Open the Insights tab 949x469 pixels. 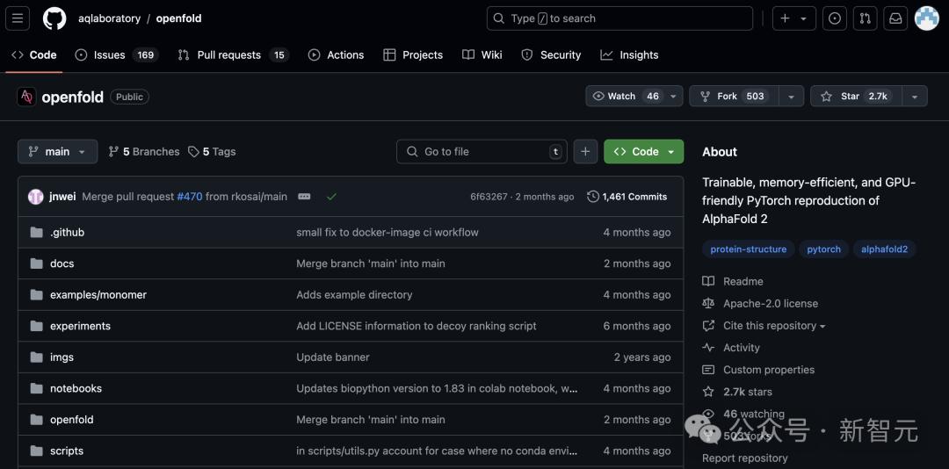point(629,54)
